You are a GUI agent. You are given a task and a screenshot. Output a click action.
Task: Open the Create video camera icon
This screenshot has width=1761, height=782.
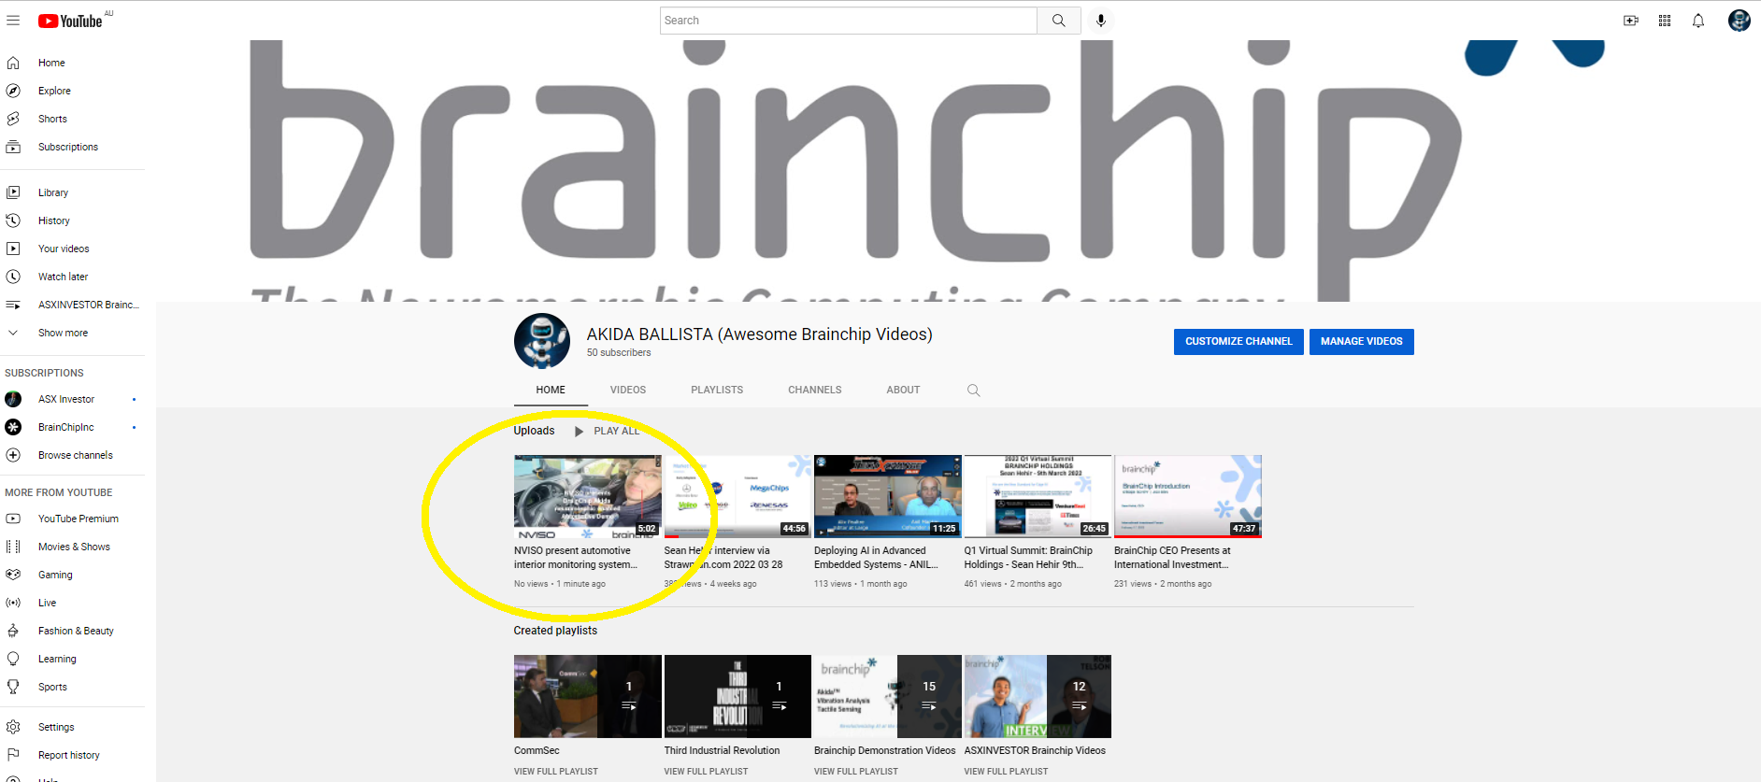(1631, 21)
